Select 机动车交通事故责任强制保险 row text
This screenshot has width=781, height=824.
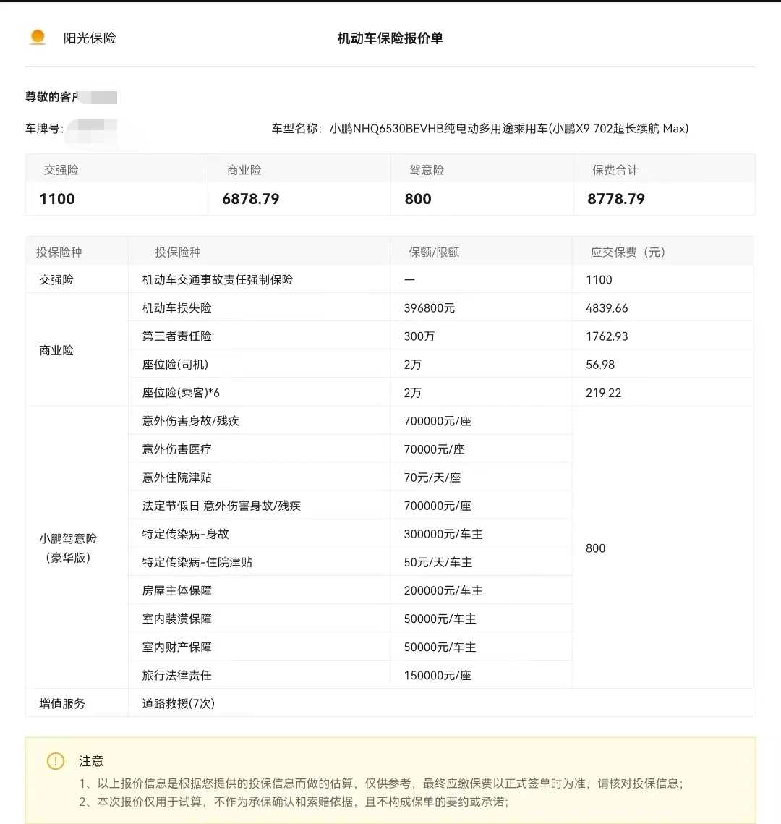click(218, 279)
